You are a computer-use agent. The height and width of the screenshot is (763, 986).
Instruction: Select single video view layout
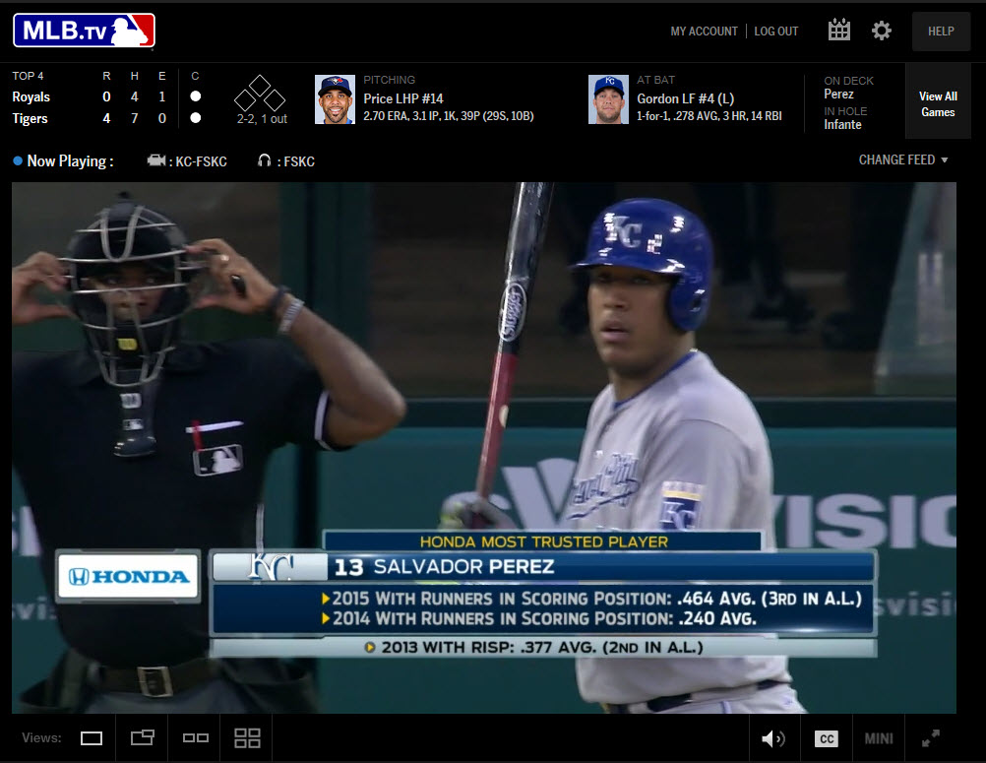tap(92, 737)
